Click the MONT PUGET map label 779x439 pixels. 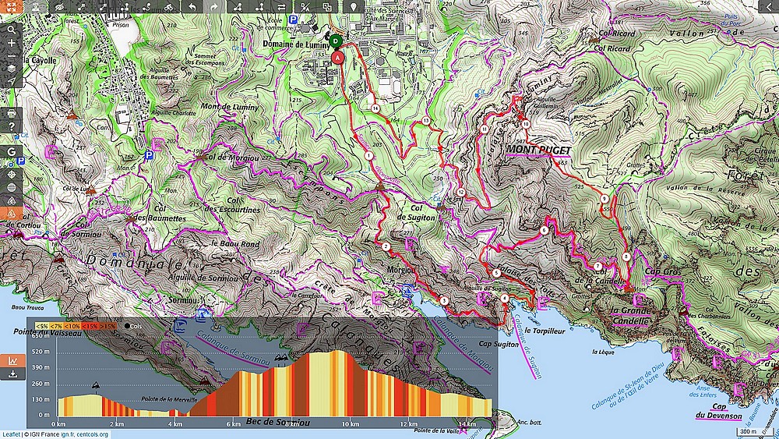click(x=538, y=150)
